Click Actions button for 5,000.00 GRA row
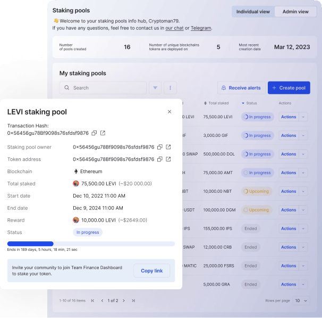322x318 pixels. [x=289, y=284]
